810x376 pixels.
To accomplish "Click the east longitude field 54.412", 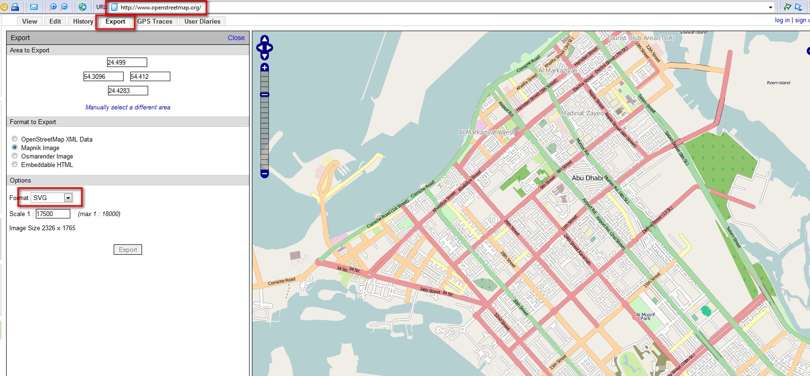I will pos(150,76).
